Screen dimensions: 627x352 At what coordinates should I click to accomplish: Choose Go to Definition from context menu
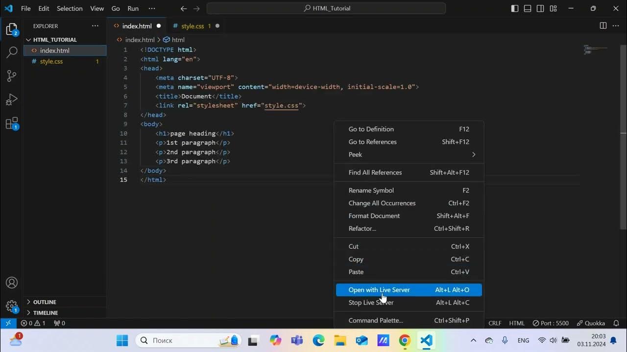[x=409, y=129]
